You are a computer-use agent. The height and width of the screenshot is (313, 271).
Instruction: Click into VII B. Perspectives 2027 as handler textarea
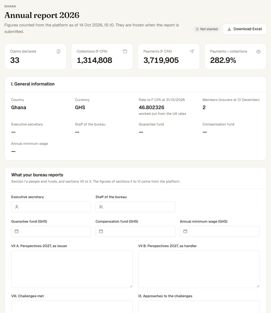199,269
